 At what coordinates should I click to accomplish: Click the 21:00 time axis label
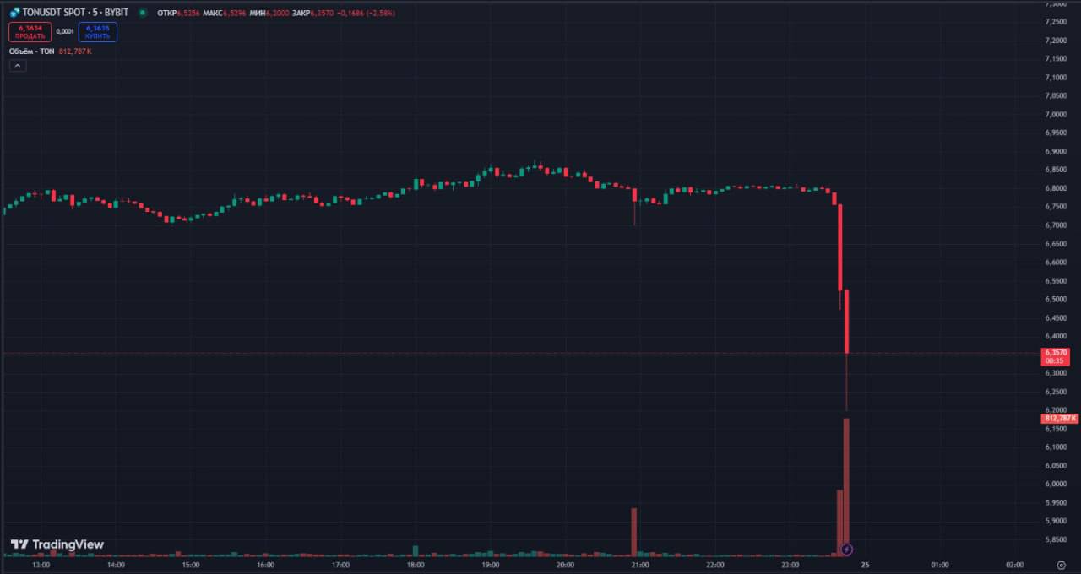click(640, 565)
